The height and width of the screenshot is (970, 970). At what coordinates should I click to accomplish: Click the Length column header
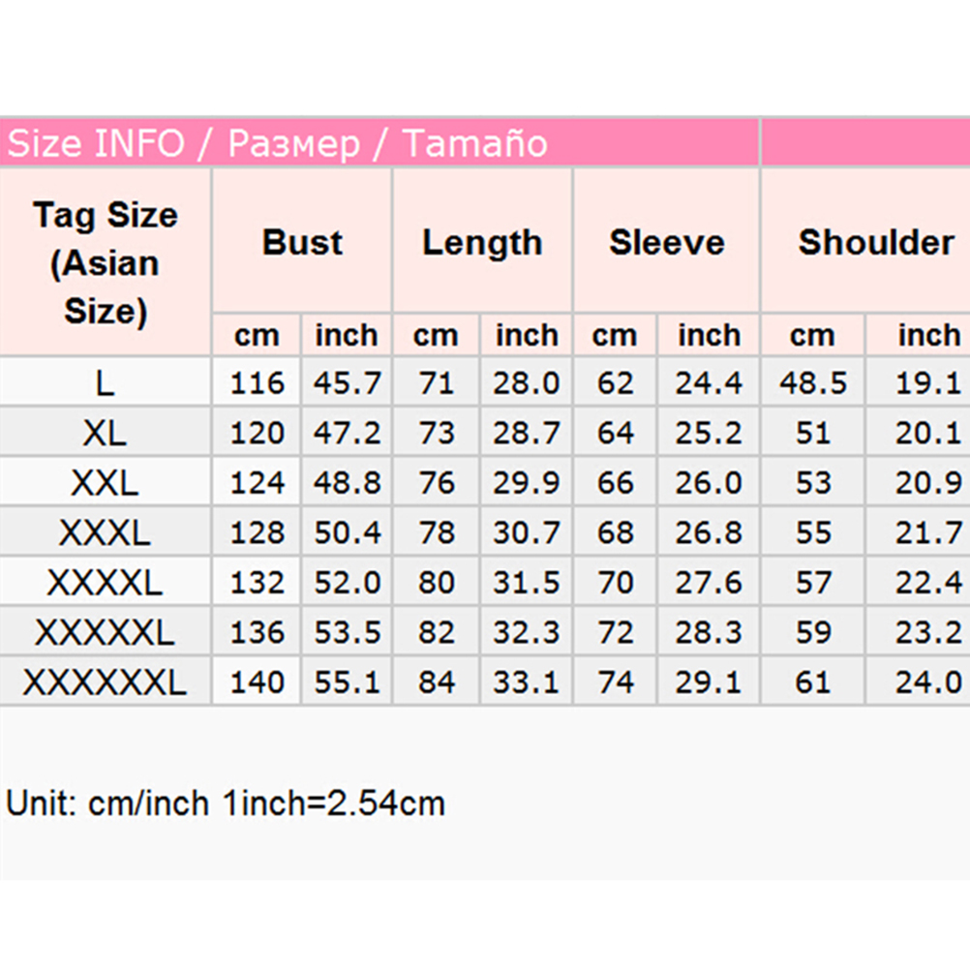point(482,242)
